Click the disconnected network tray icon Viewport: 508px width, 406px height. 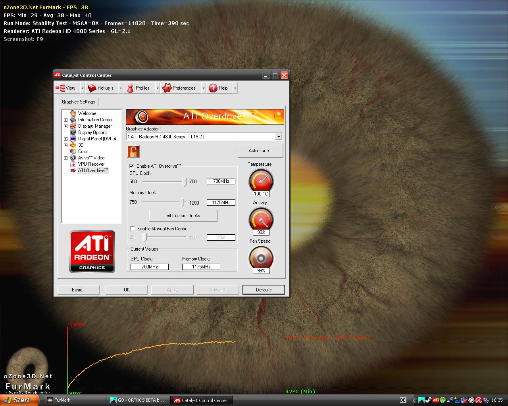[464, 400]
